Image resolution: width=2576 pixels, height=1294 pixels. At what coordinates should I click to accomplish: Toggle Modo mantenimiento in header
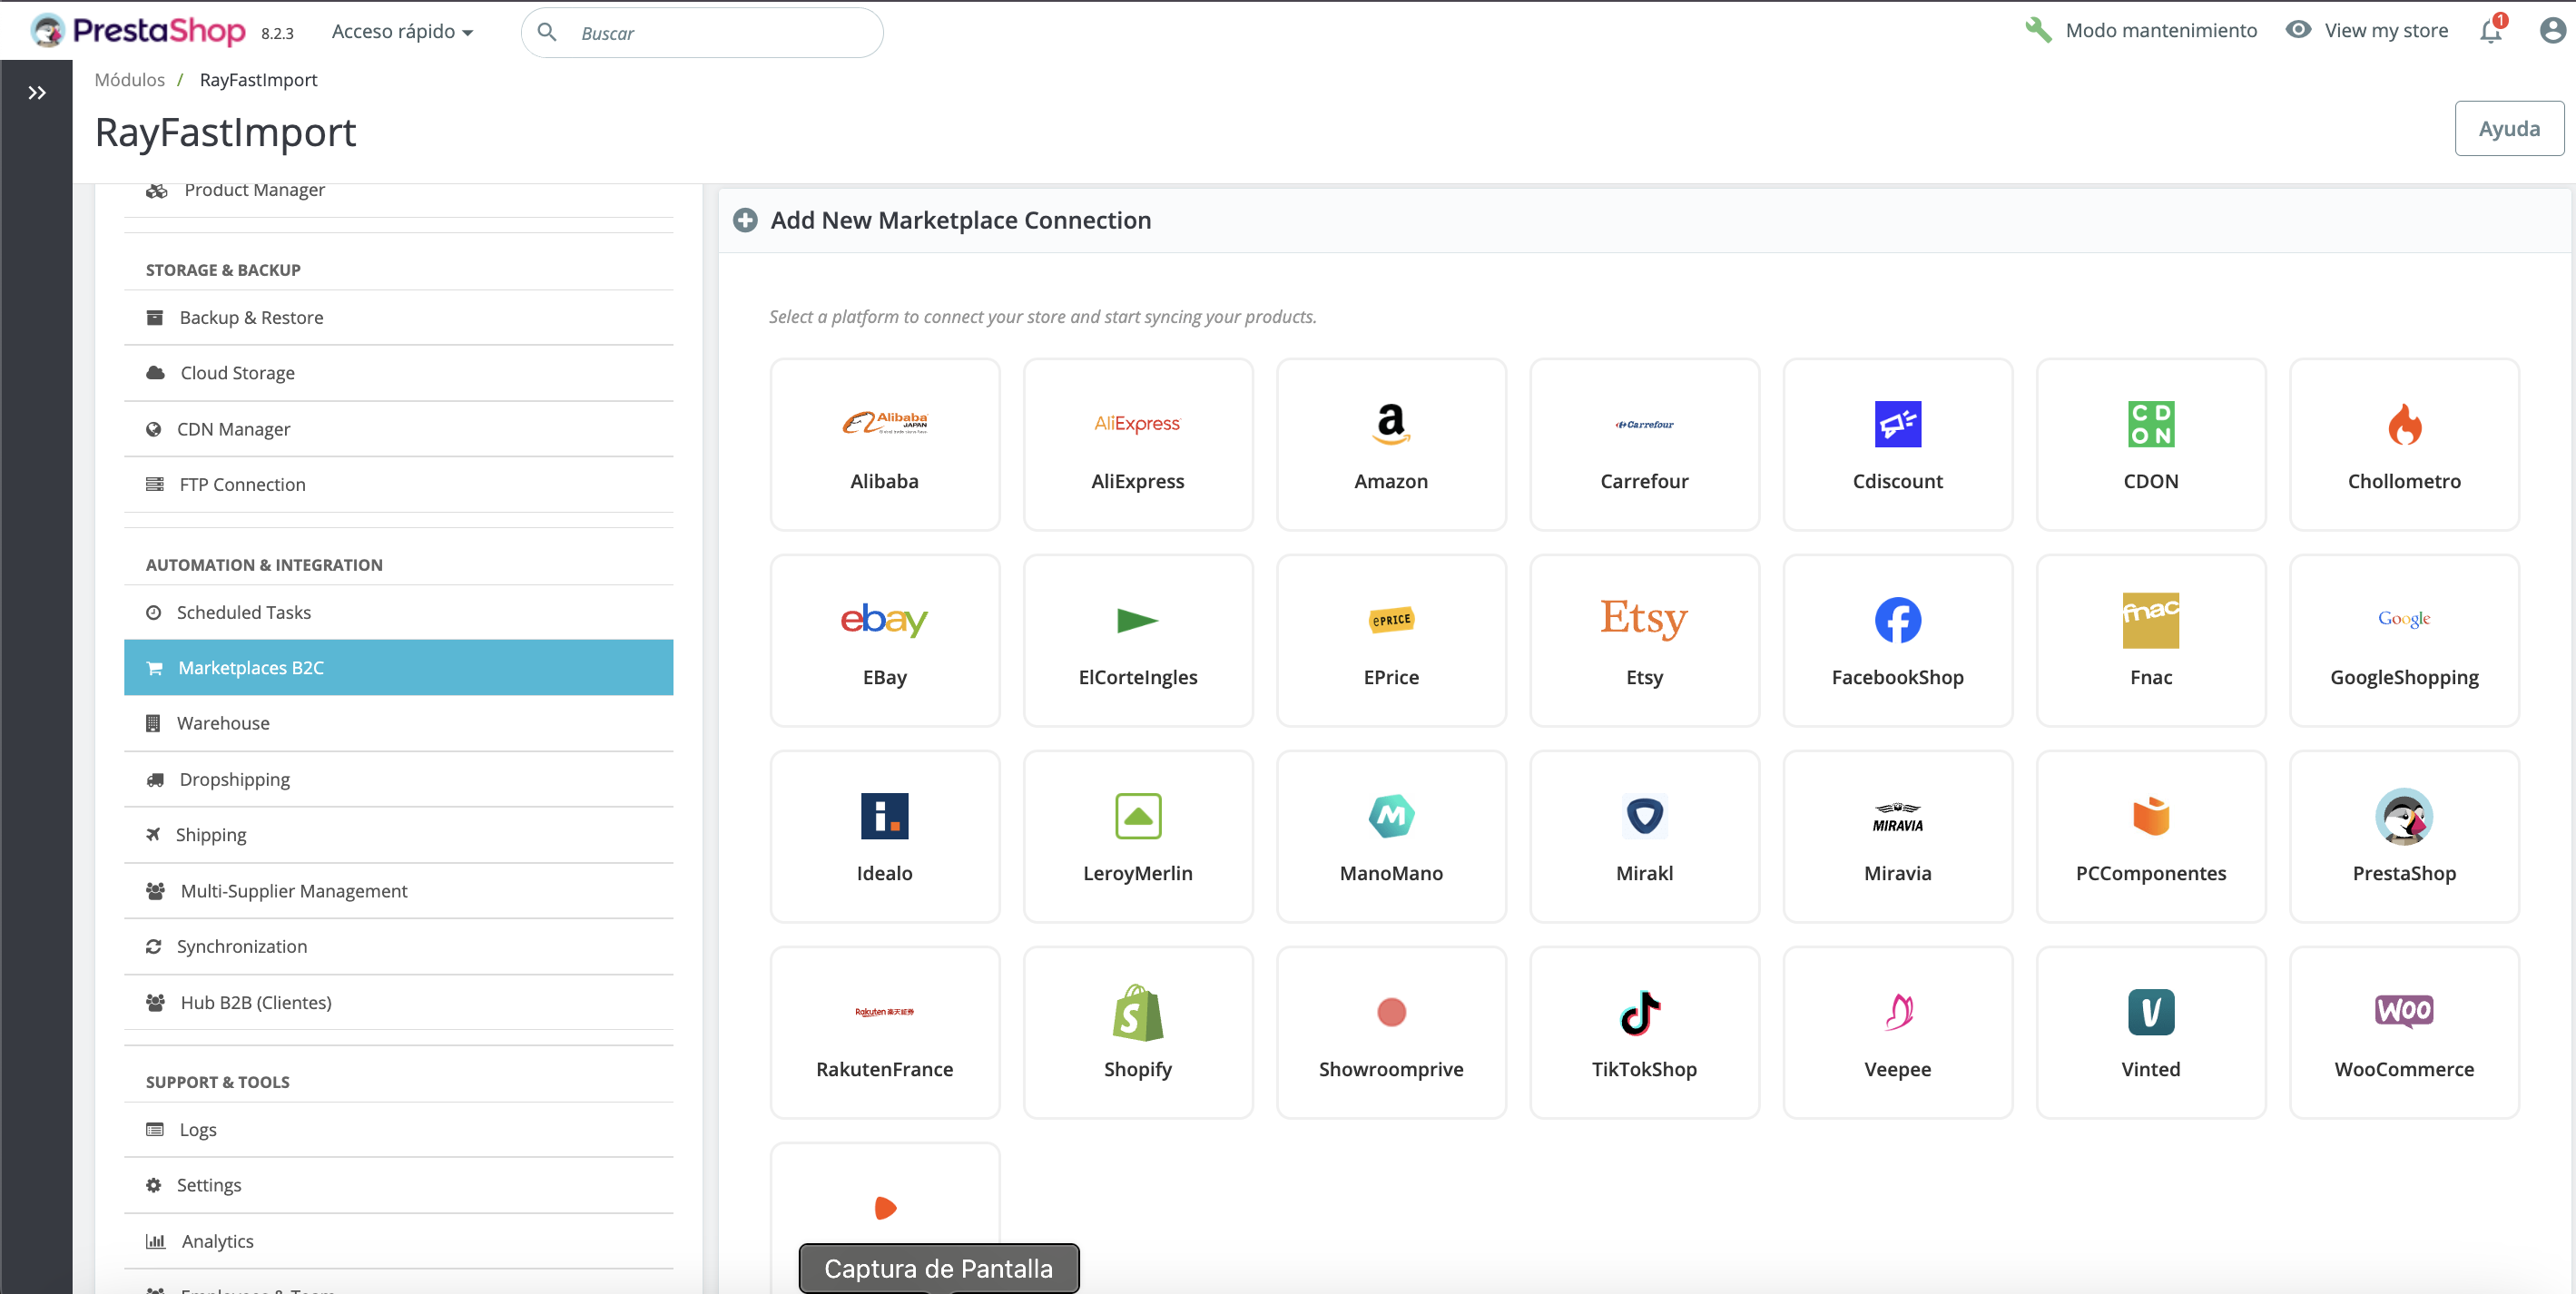pyautogui.click(x=2141, y=31)
